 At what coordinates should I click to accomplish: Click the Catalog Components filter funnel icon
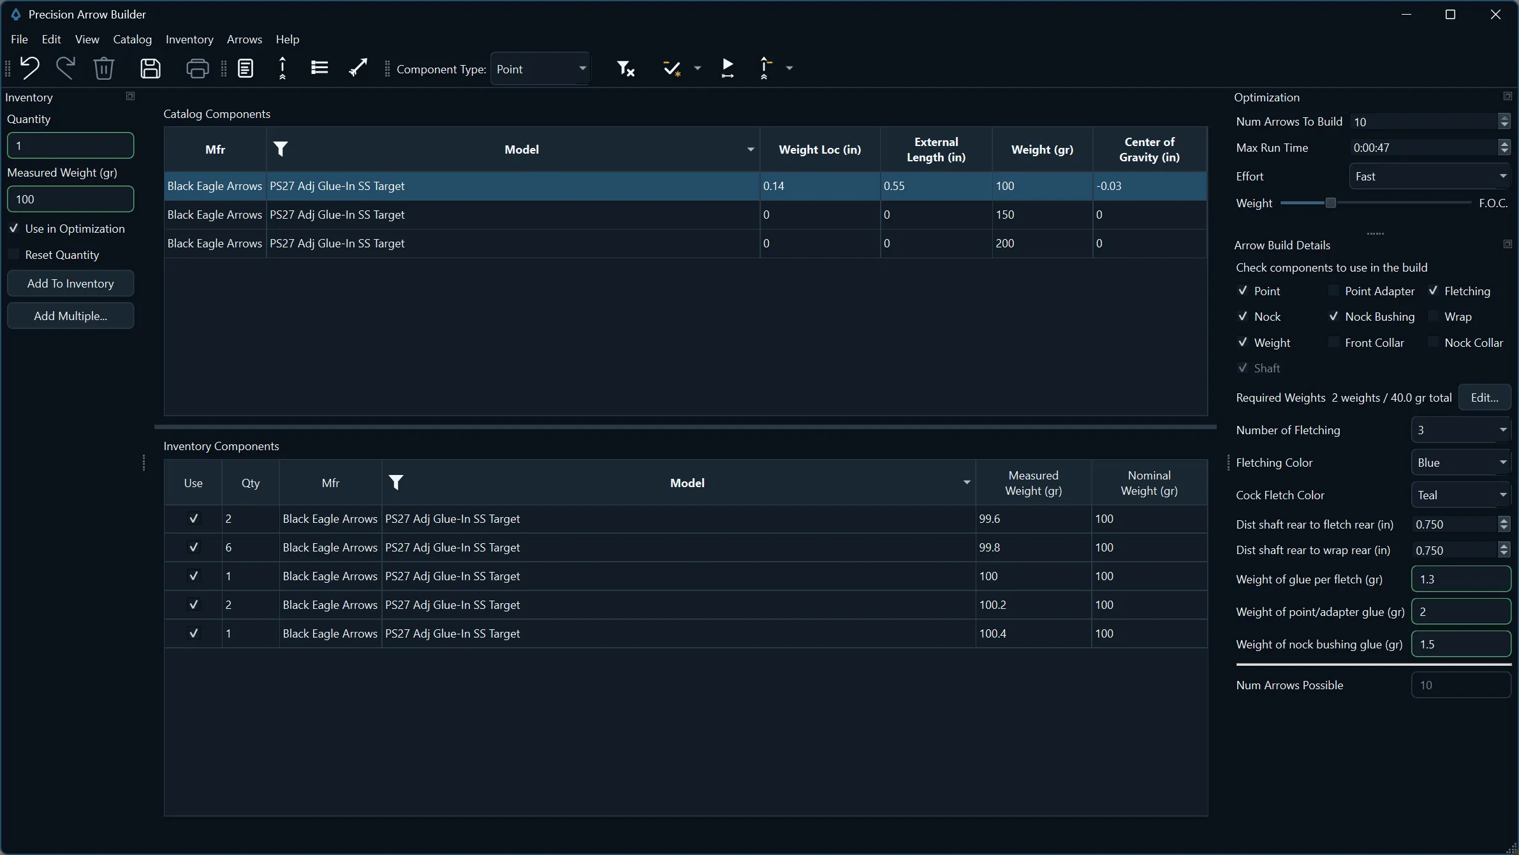pos(281,149)
